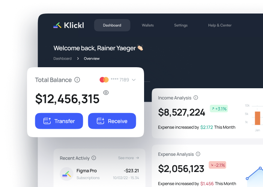Viewport: 263px width, 187px height.
Task: Click the breadcrumb chevron separator
Action: pos(78,59)
